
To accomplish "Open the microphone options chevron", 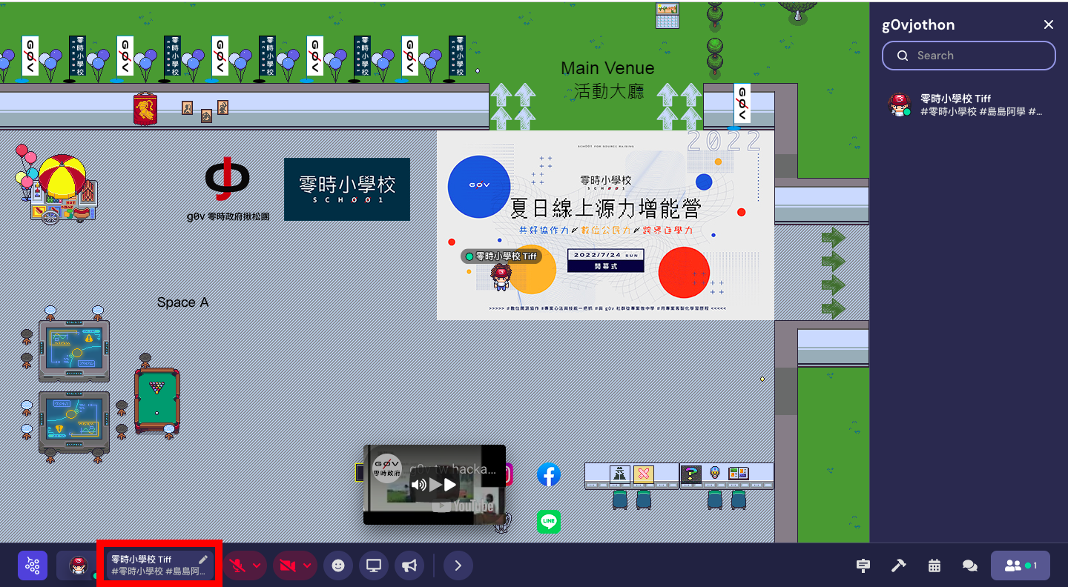I will pyautogui.click(x=257, y=566).
